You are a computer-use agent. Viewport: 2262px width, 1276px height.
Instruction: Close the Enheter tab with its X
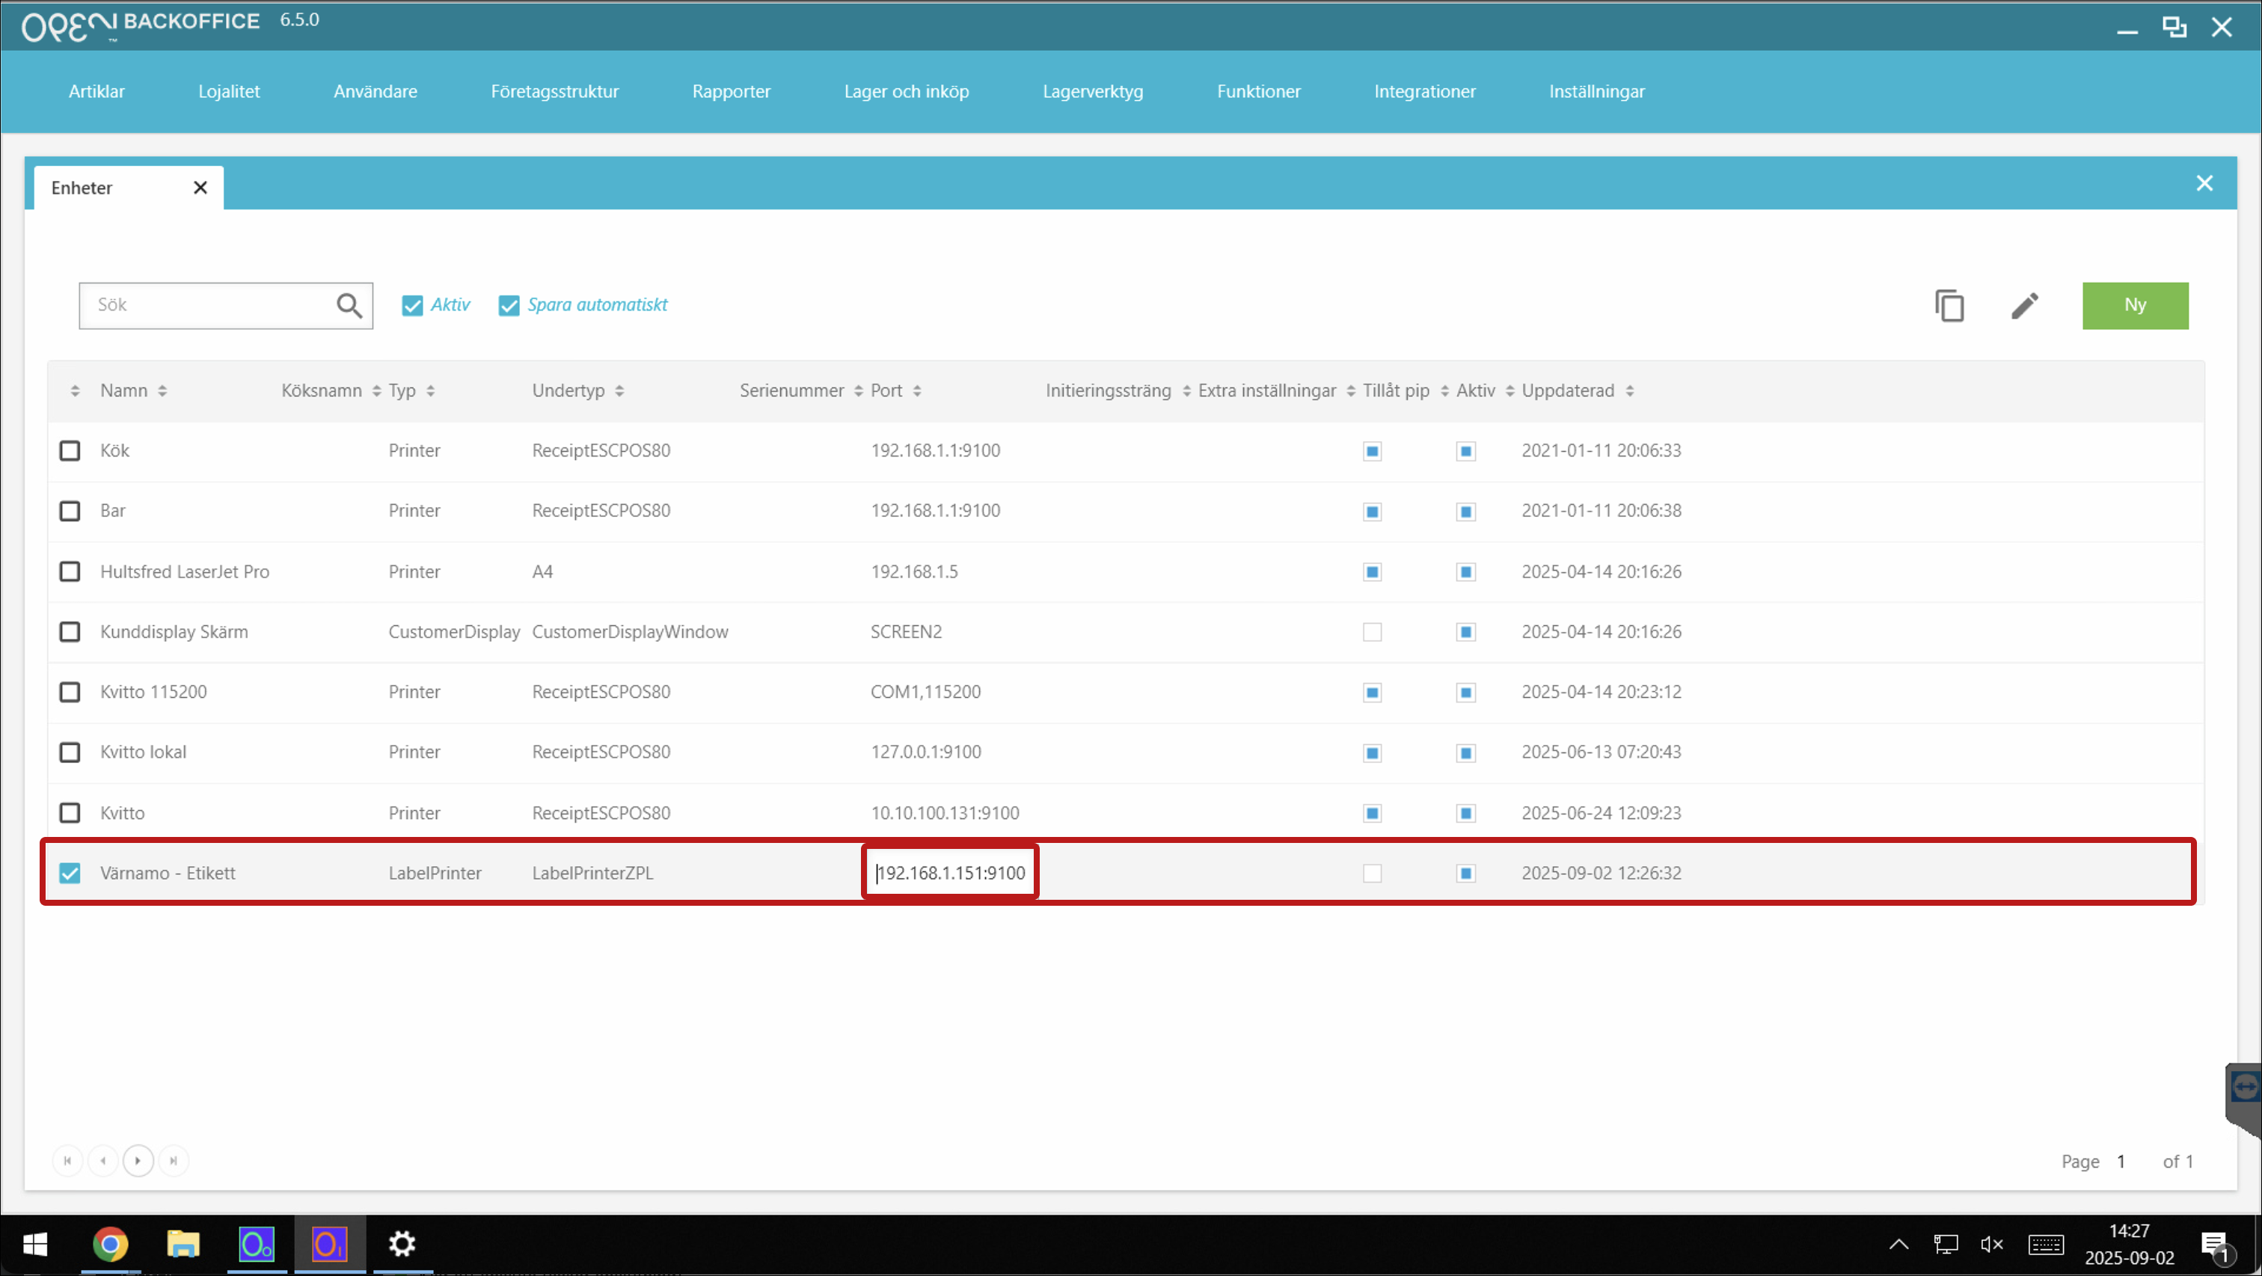click(200, 187)
